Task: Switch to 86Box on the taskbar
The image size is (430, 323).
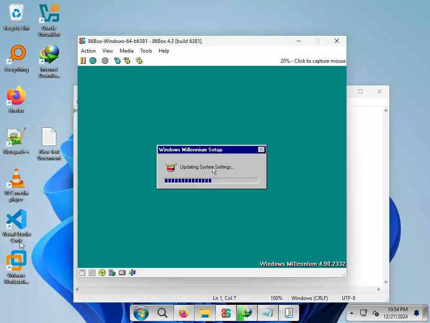Action: (x=226, y=313)
